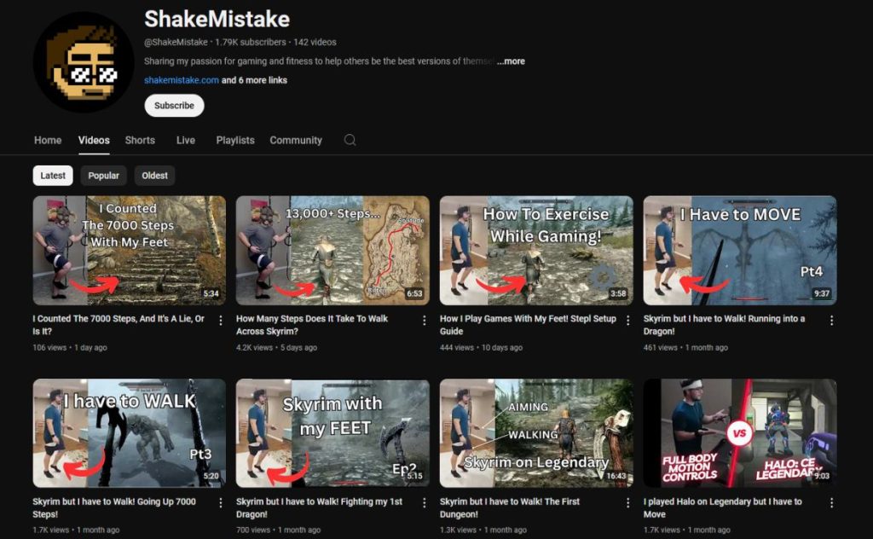Open 'How To Exercise While Gaming!' thumbnail
Image resolution: width=873 pixels, height=539 pixels.
(536, 250)
